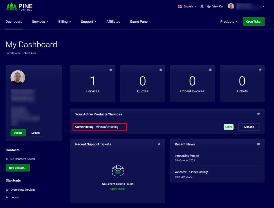Click the tag icon on the Tickets card
274x208 pixels.
tap(260, 70)
